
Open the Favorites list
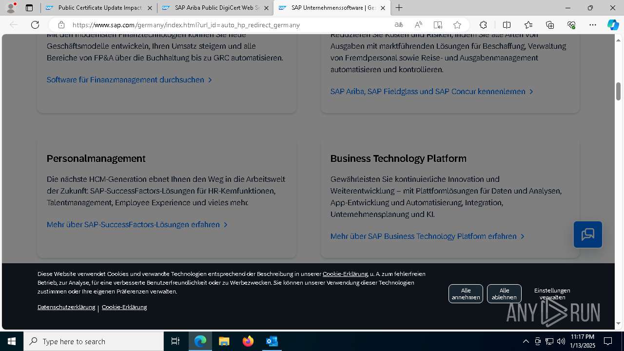(528, 25)
